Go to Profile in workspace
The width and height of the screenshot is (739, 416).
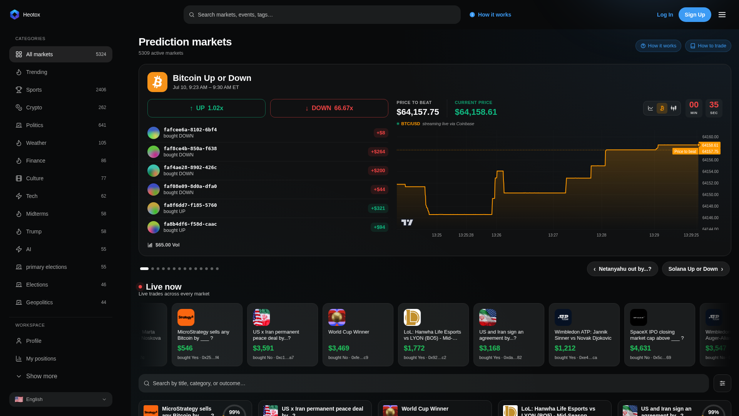pyautogui.click(x=61, y=341)
